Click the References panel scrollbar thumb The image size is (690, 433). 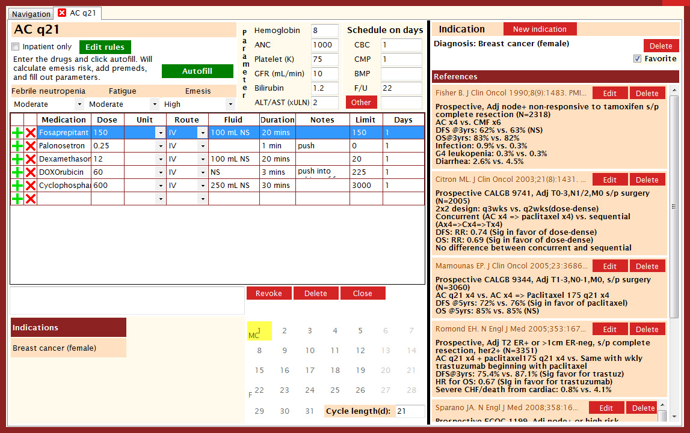pyautogui.click(x=674, y=207)
